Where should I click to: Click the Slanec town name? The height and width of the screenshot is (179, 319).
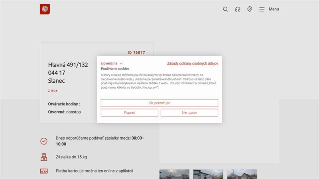pyautogui.click(x=56, y=81)
